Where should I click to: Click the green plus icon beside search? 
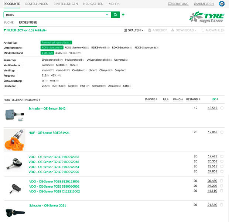(x=123, y=15)
